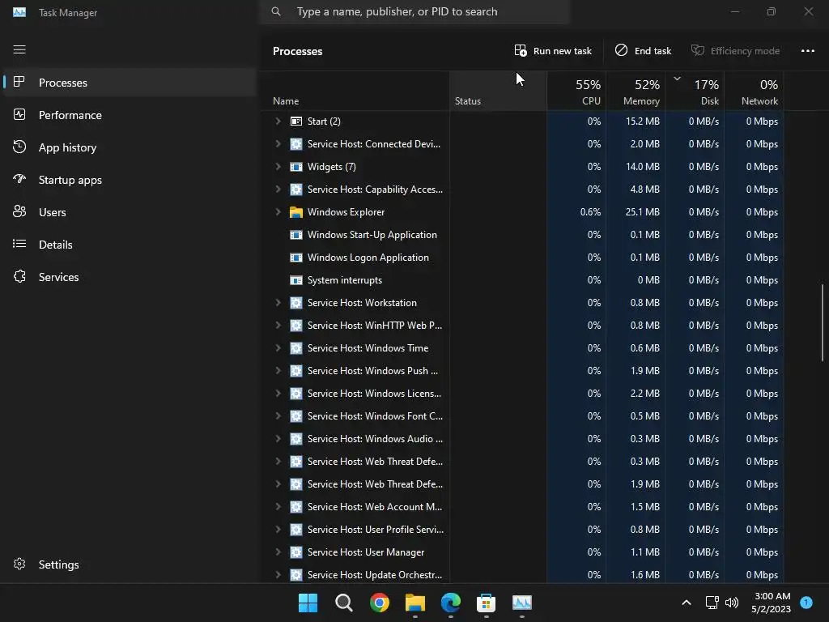Click the search magnifier icon in the title bar
Viewport: 829px width, 622px height.
pyautogui.click(x=276, y=11)
